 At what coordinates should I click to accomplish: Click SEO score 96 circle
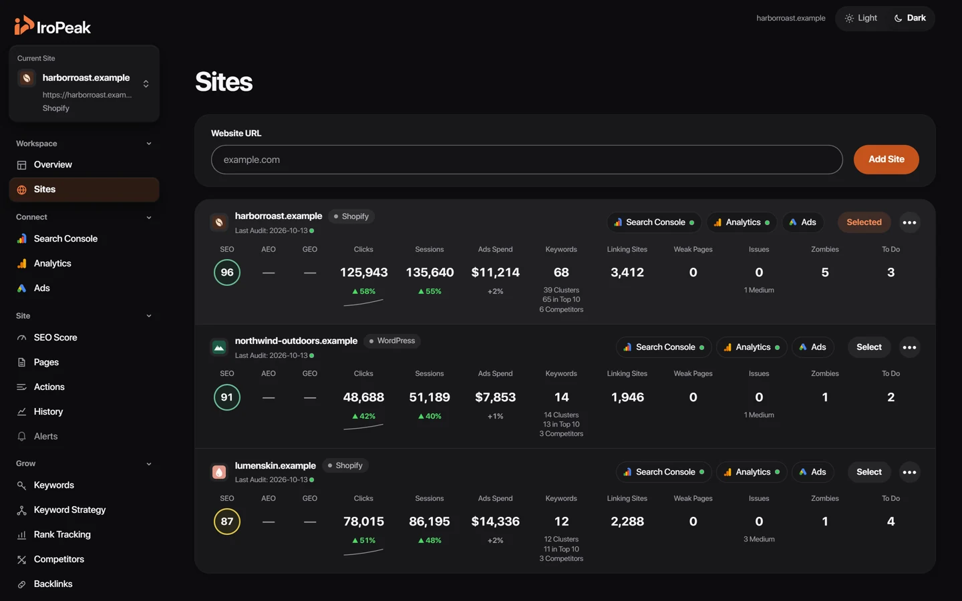(227, 272)
